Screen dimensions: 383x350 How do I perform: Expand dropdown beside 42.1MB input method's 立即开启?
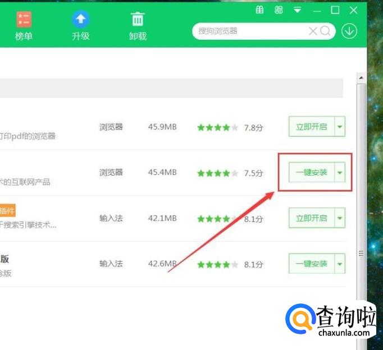[340, 218]
